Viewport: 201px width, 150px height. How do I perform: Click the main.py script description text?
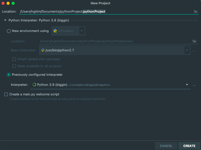pos(58,99)
